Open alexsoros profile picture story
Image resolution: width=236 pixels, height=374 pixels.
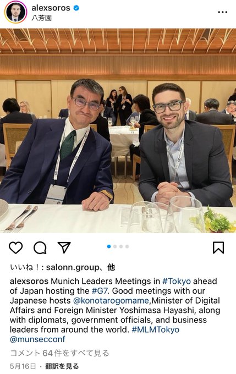coord(15,12)
